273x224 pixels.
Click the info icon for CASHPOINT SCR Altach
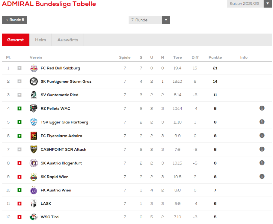coord(262,149)
